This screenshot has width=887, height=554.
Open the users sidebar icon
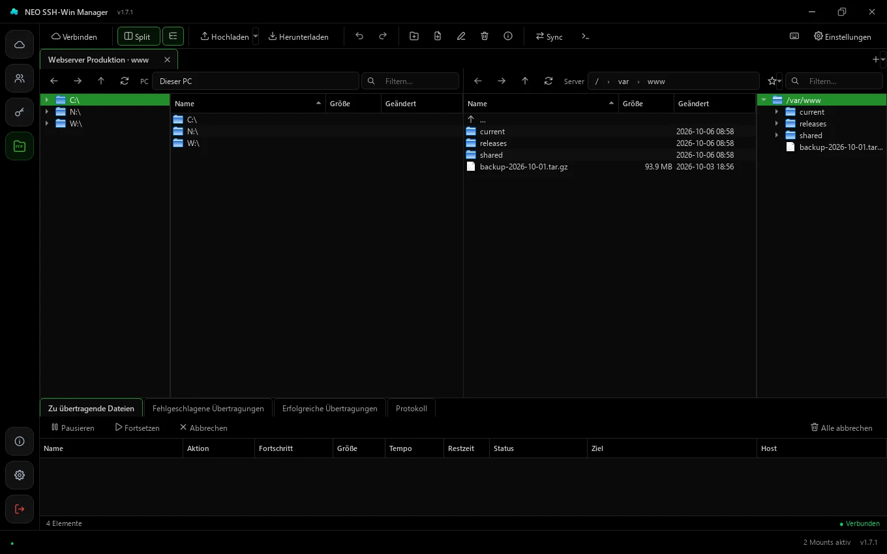tap(20, 78)
